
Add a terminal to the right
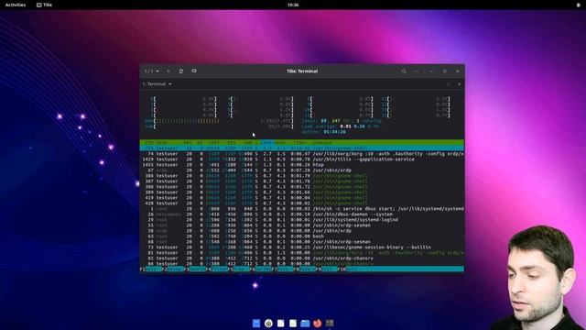(181, 71)
